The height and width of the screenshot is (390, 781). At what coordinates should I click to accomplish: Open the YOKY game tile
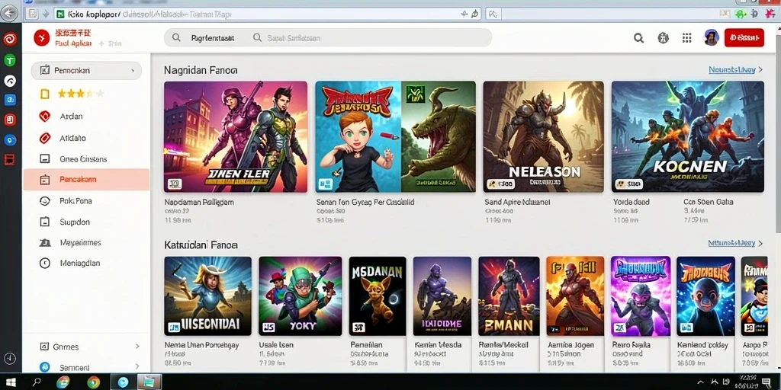301,296
